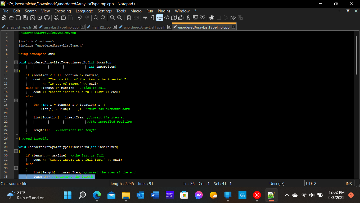Collapse the insertAt function fold marker
Screen dimensions: 360x203
pos(16,62)
